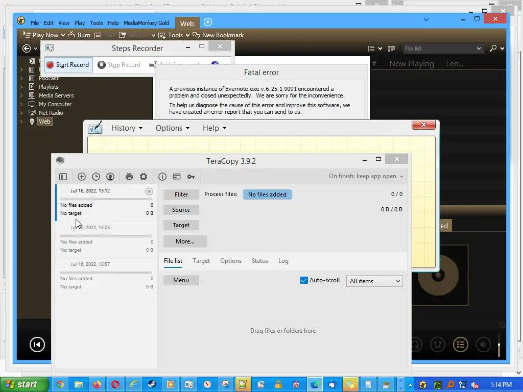Open MediaMonkey Play menu
Image resolution: width=523 pixels, height=392 pixels.
click(79, 23)
